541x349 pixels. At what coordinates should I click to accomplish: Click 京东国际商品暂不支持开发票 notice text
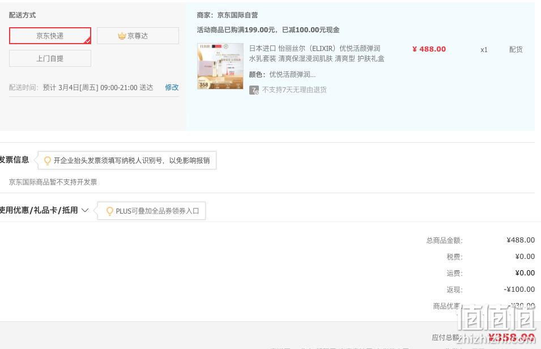click(x=53, y=182)
